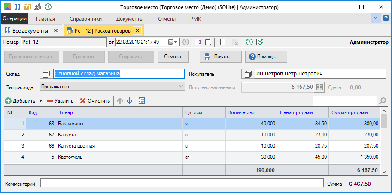Click the search magnifier icon
Viewport: 392px width, 193px height.
pyautogui.click(x=383, y=101)
